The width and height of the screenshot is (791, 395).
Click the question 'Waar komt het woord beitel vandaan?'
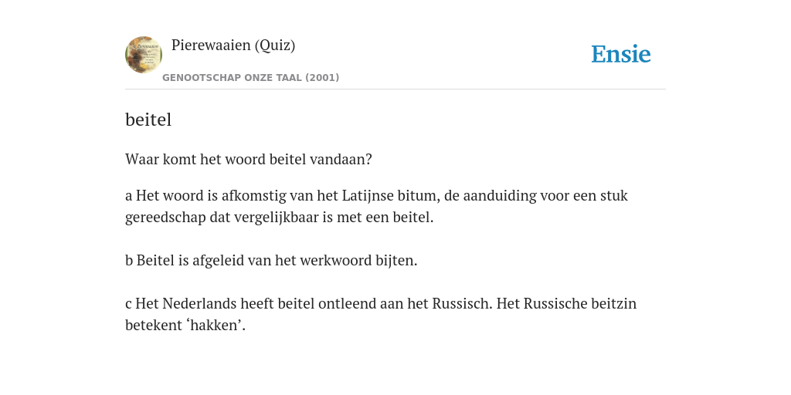coord(248,159)
